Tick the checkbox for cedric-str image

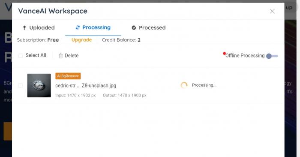tap(20, 85)
